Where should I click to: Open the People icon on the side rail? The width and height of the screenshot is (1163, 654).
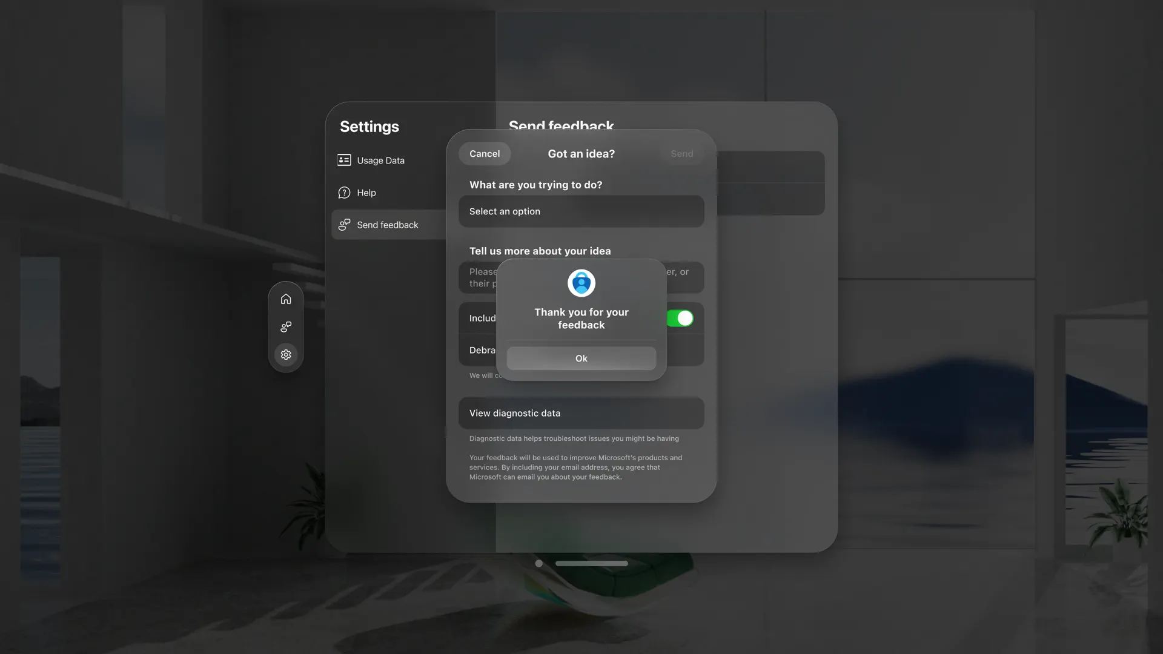tap(285, 326)
